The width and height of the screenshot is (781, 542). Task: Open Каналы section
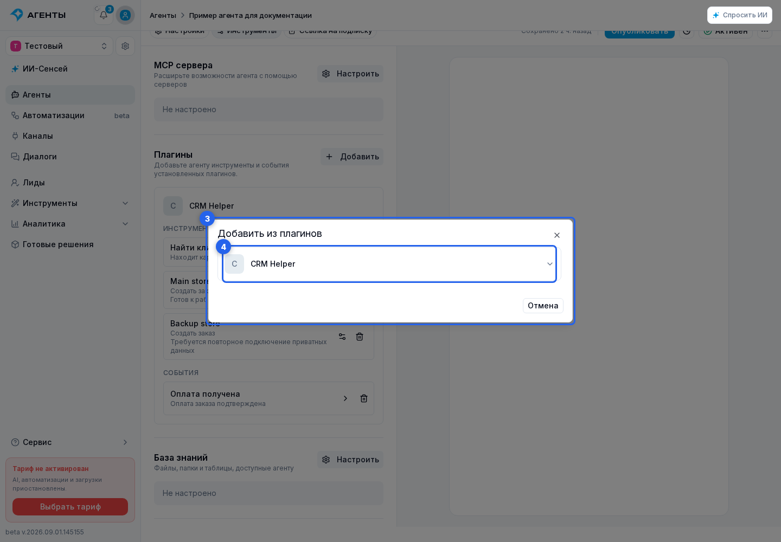coord(70,136)
